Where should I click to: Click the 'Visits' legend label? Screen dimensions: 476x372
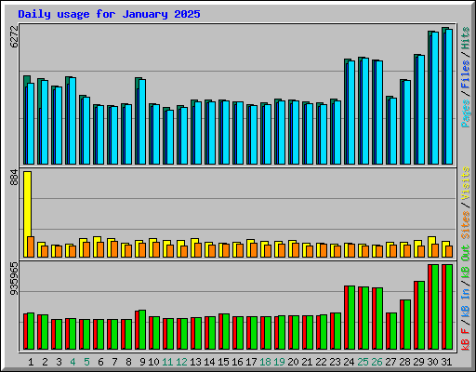tap(466, 183)
